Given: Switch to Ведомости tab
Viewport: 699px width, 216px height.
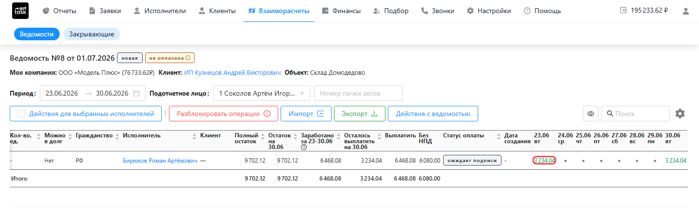Looking at the screenshot, I should click(37, 34).
